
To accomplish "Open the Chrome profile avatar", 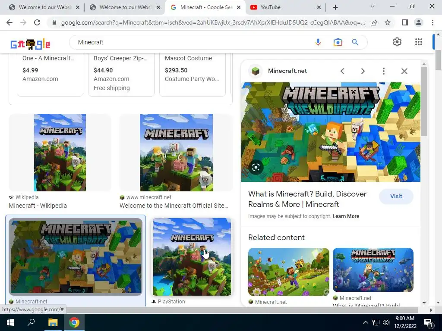I will tap(419, 22).
